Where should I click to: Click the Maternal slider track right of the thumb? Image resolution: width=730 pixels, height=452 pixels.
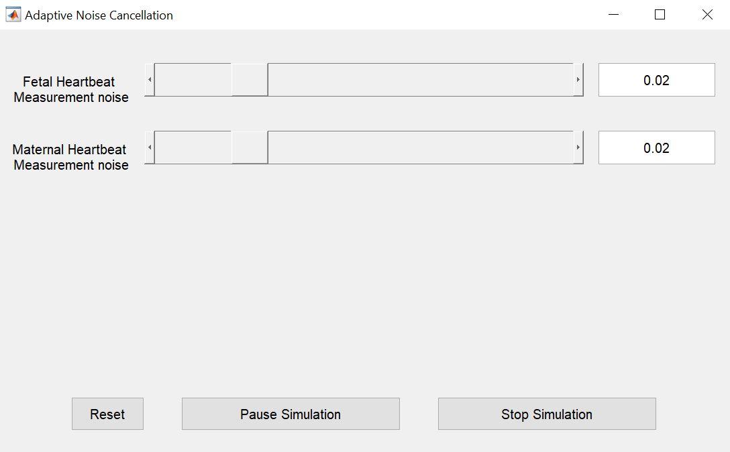419,148
